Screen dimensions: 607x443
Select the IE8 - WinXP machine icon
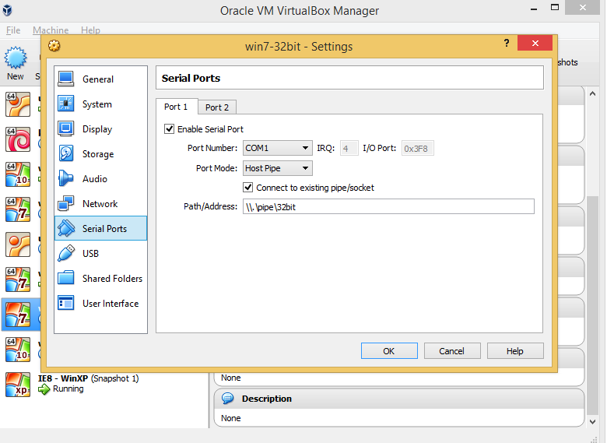pyautogui.click(x=18, y=385)
